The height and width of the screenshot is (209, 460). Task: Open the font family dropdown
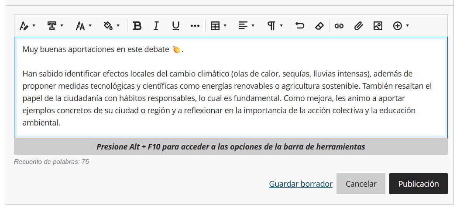click(x=55, y=26)
